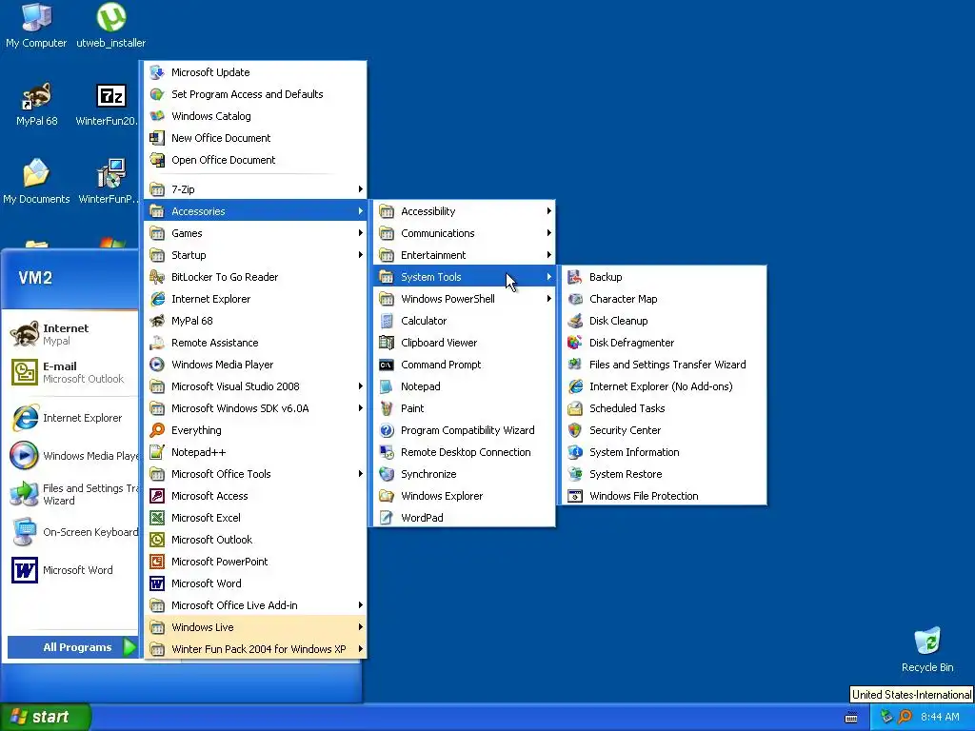Launch Paint icon
The image size is (975, 731).
387,408
